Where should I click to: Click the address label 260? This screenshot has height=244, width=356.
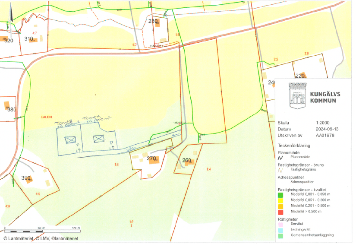point(186,161)
